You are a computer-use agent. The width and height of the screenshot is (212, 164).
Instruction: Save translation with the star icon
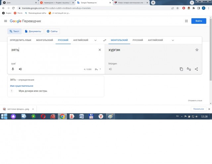click(197, 50)
